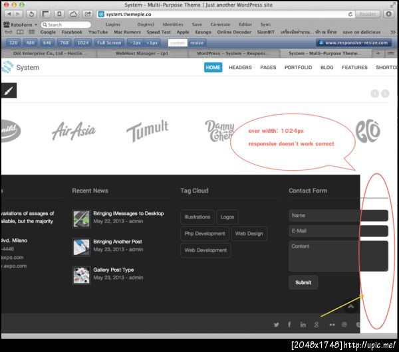Click carousel previous arrow circle
Image resolution: width=399 pixels, height=352 pixels.
(x=375, y=94)
